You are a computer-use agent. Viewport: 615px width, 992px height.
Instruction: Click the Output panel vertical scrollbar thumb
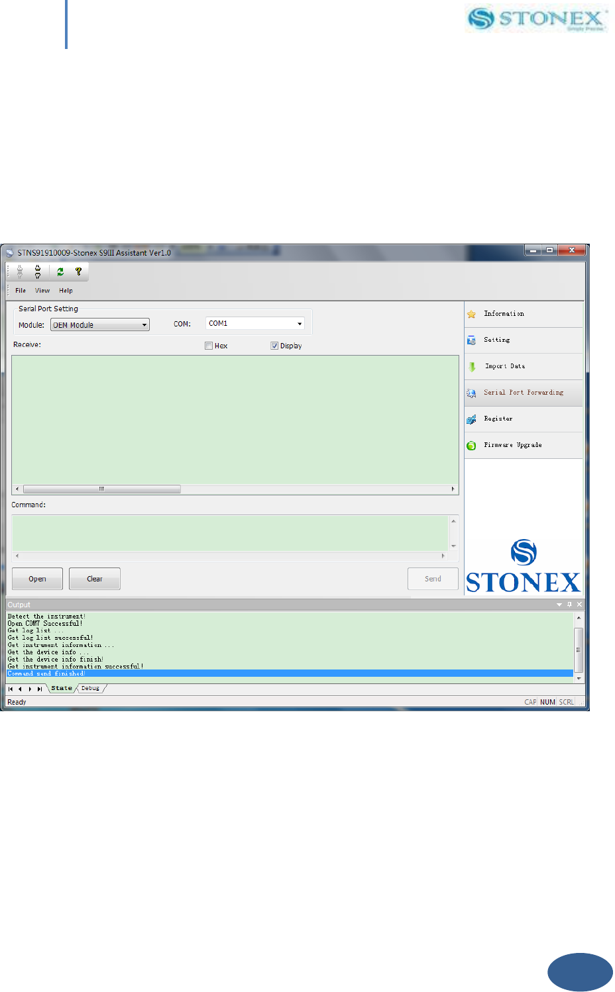[x=579, y=650]
